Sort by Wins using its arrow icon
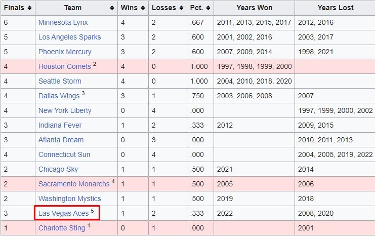The image size is (375, 236). (142, 8)
